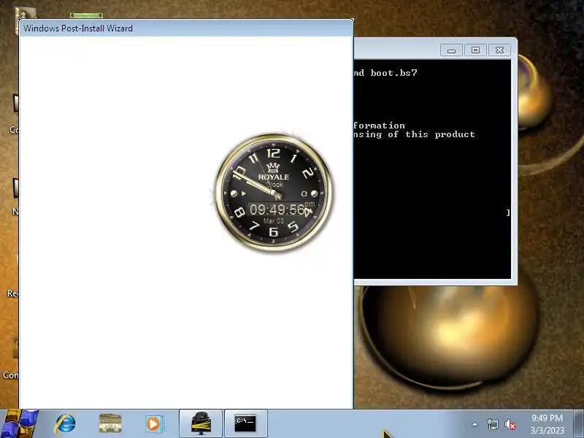Click the Show desktop strip on the taskbar
584x438 pixels.
coord(579,423)
